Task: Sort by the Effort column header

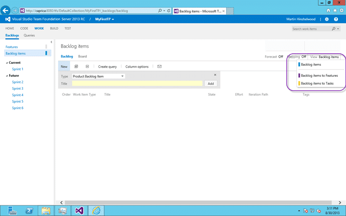Action: (x=239, y=95)
